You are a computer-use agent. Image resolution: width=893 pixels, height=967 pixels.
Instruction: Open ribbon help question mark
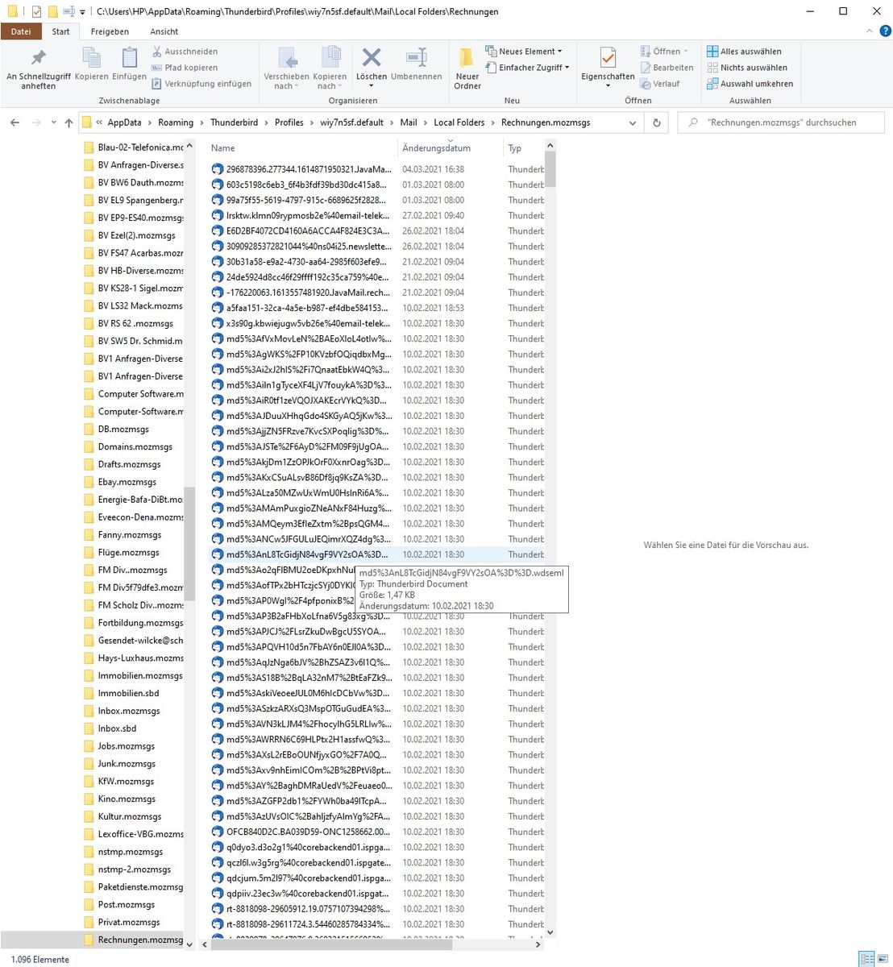[x=884, y=31]
